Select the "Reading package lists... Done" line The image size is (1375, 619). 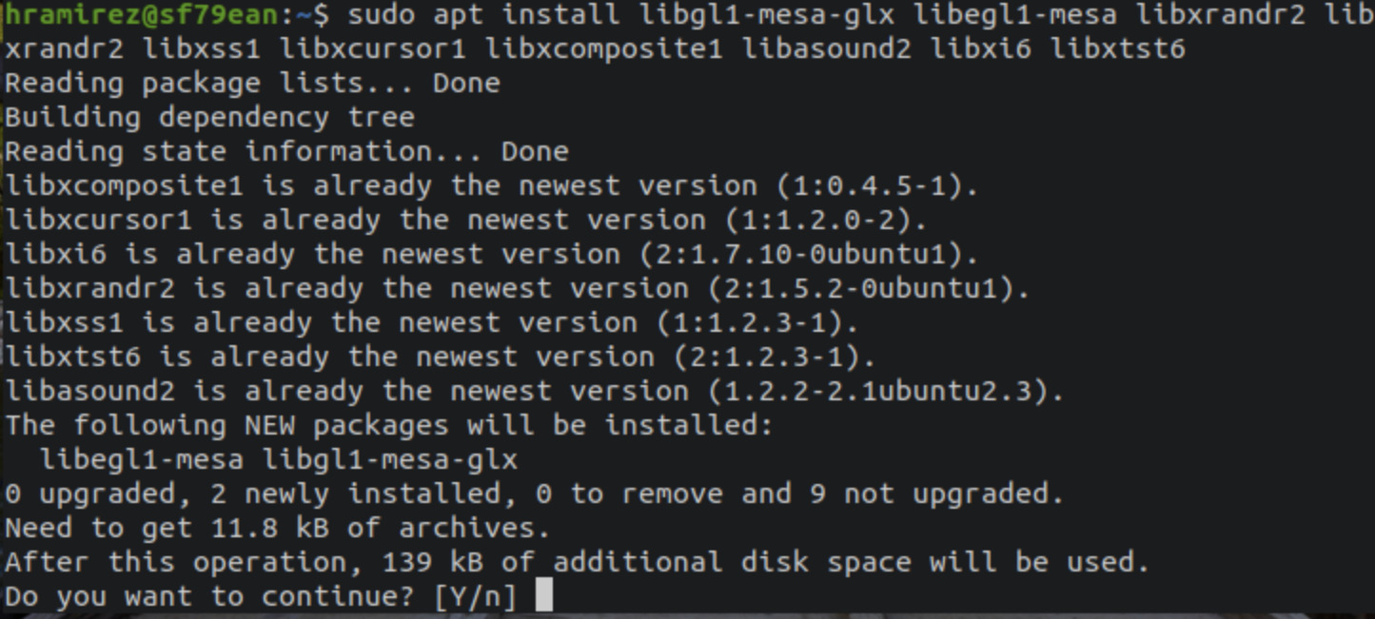coord(252,83)
